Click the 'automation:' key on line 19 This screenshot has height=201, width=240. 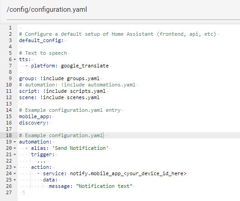click(x=35, y=142)
